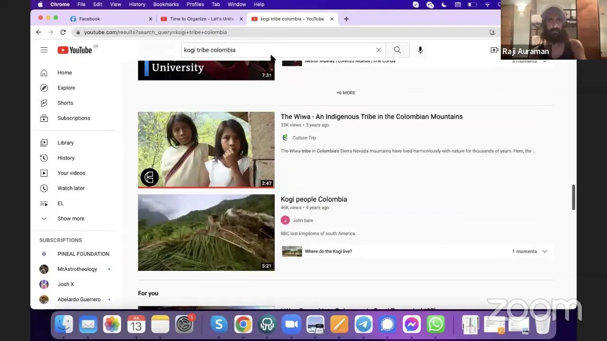Open Kogi people Colombia video thumbnail
The height and width of the screenshot is (341, 607).
[206, 233]
